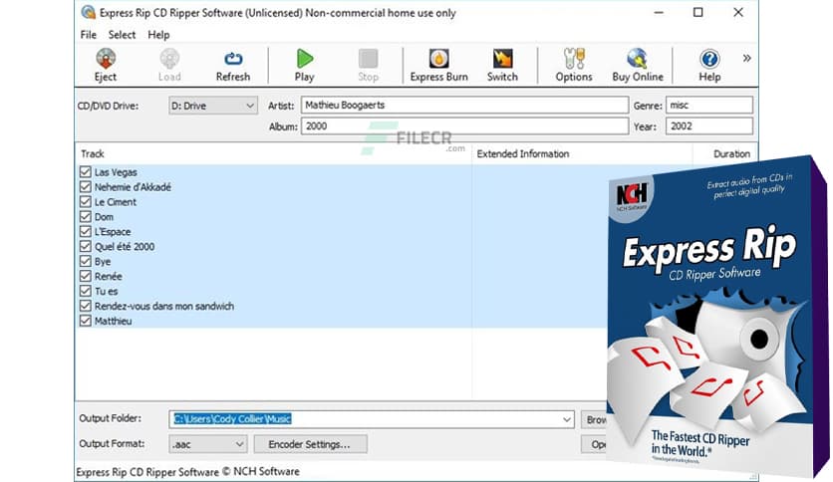Open the Select menu
Viewport: 833px width, 482px height.
click(122, 35)
